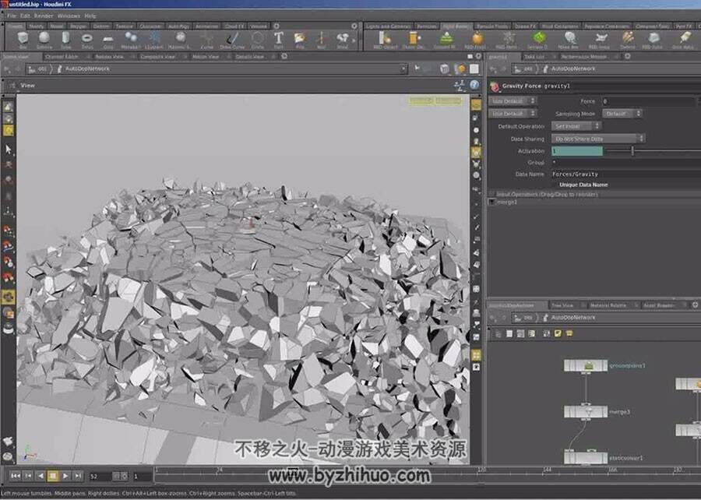This screenshot has width=701, height=500.
Task: Toggle the Unique Data Name checkbox
Action: tap(555, 185)
